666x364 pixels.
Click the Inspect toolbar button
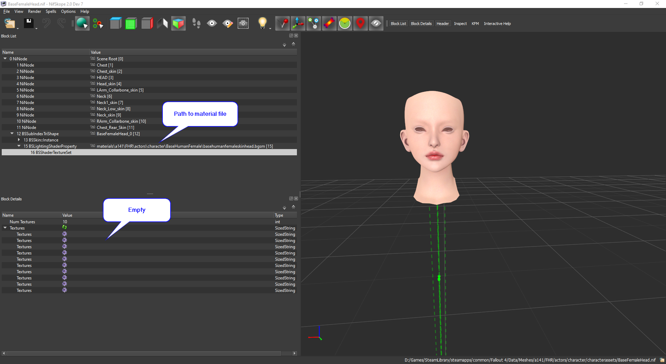point(460,24)
